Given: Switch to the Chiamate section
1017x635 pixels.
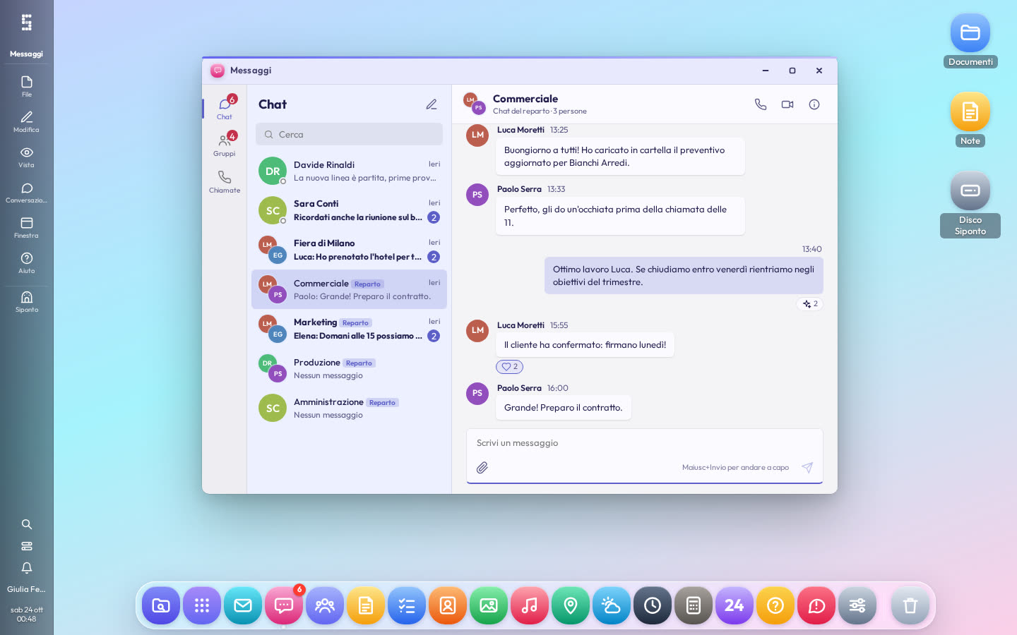Looking at the screenshot, I should click(x=225, y=181).
